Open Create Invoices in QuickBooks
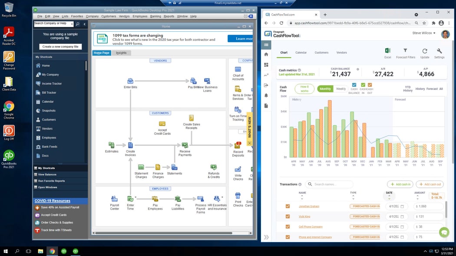The height and width of the screenshot is (256, 456). [x=130, y=145]
